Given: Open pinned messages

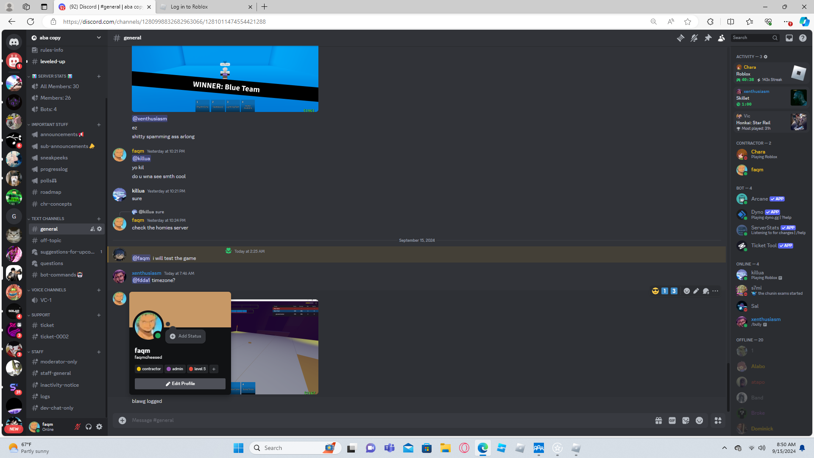Looking at the screenshot, I should pyautogui.click(x=708, y=38).
